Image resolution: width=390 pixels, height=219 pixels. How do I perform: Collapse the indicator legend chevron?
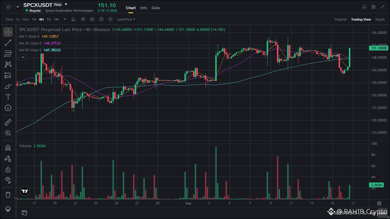[23, 57]
